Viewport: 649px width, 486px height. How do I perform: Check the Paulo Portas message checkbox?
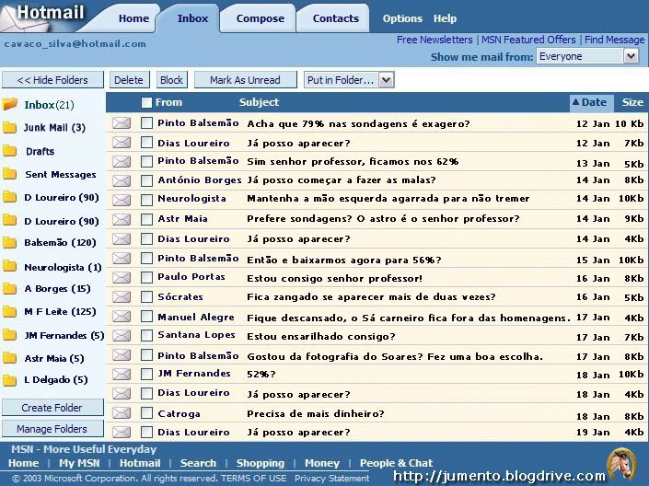(x=146, y=278)
